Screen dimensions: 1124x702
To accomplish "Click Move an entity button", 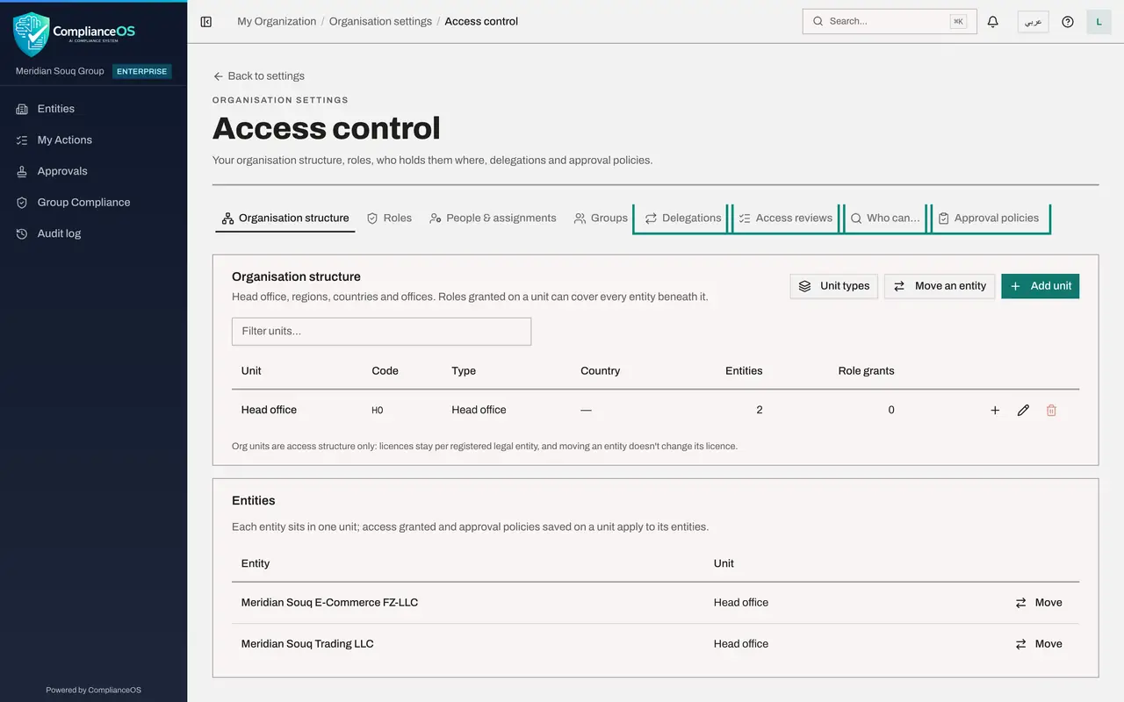I will point(940,286).
